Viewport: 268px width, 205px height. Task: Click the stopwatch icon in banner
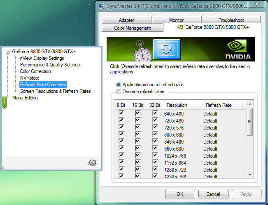click(142, 52)
